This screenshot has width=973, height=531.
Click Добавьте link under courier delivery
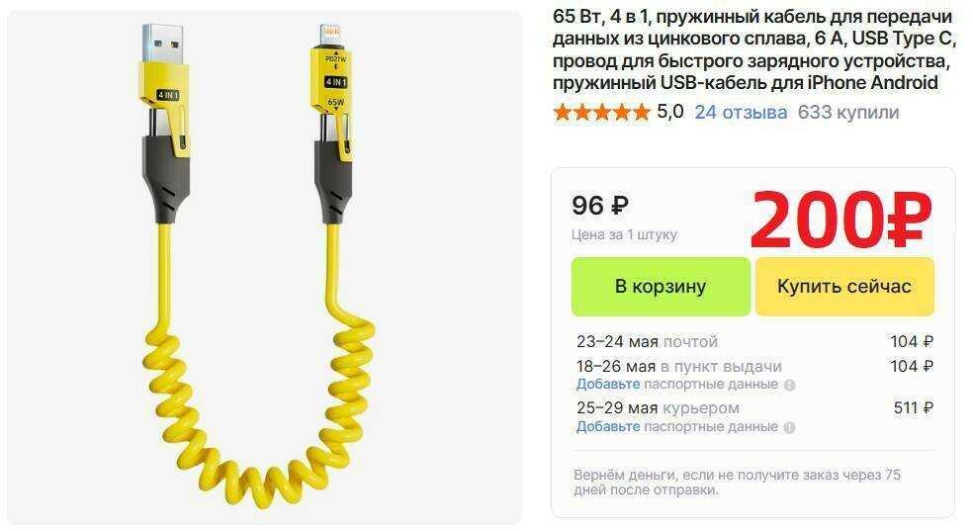[608, 427]
